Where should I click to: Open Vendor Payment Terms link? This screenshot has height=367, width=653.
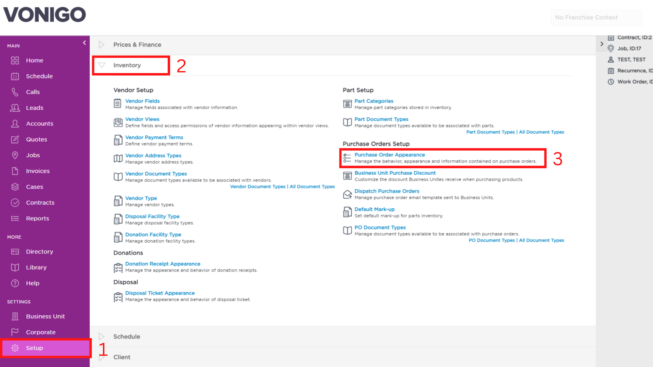154,137
